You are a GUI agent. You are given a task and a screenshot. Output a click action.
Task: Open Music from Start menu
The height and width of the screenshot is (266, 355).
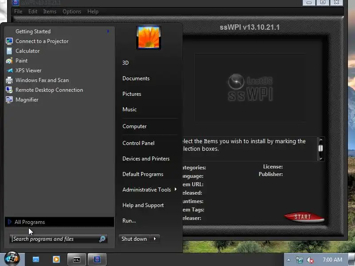pyautogui.click(x=129, y=110)
